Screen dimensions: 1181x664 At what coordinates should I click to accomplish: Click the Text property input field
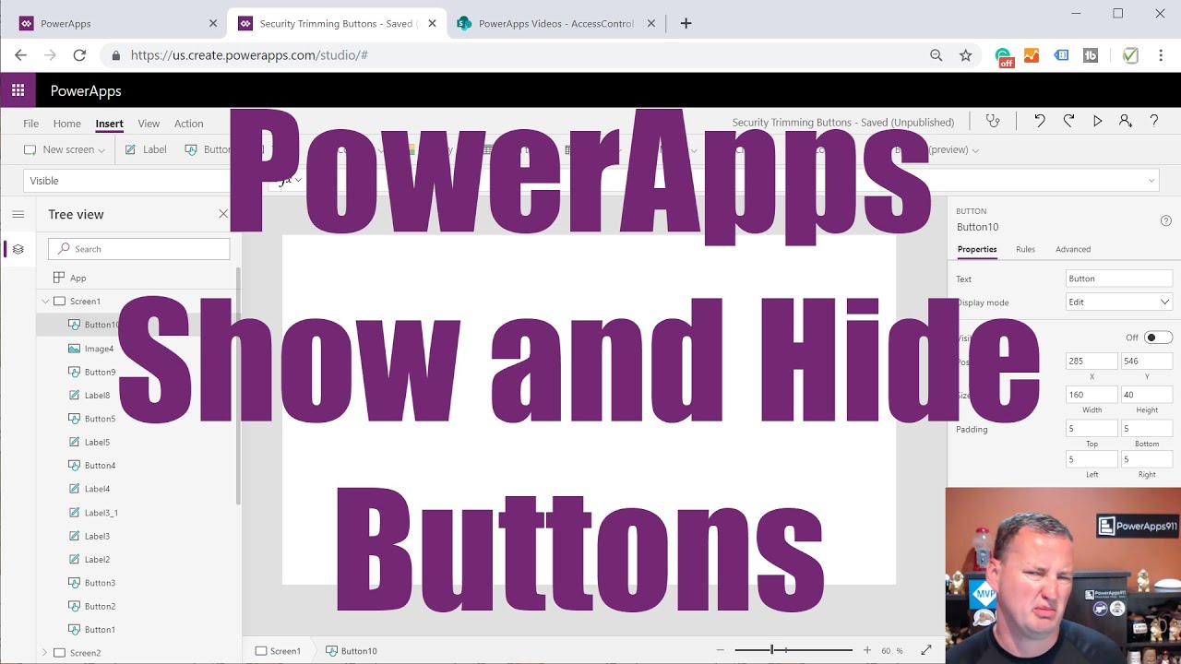[x=1118, y=279]
